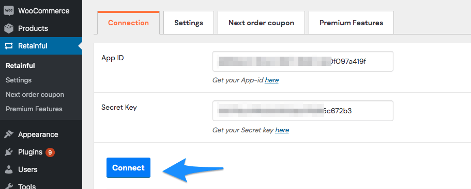Image resolution: width=471 pixels, height=189 pixels.
Task: Switch to the Settings tab
Action: [x=189, y=23]
